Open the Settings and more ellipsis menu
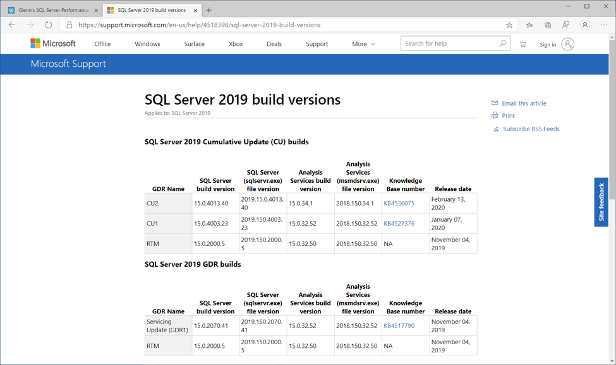This screenshot has width=616, height=365. point(604,25)
